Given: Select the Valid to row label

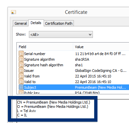Looking at the screenshot, I should [30, 82].
